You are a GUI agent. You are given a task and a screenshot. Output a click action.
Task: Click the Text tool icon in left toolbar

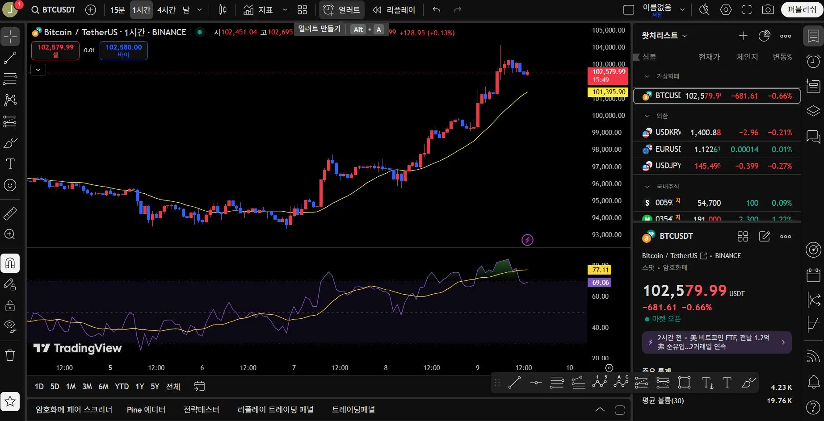click(10, 164)
